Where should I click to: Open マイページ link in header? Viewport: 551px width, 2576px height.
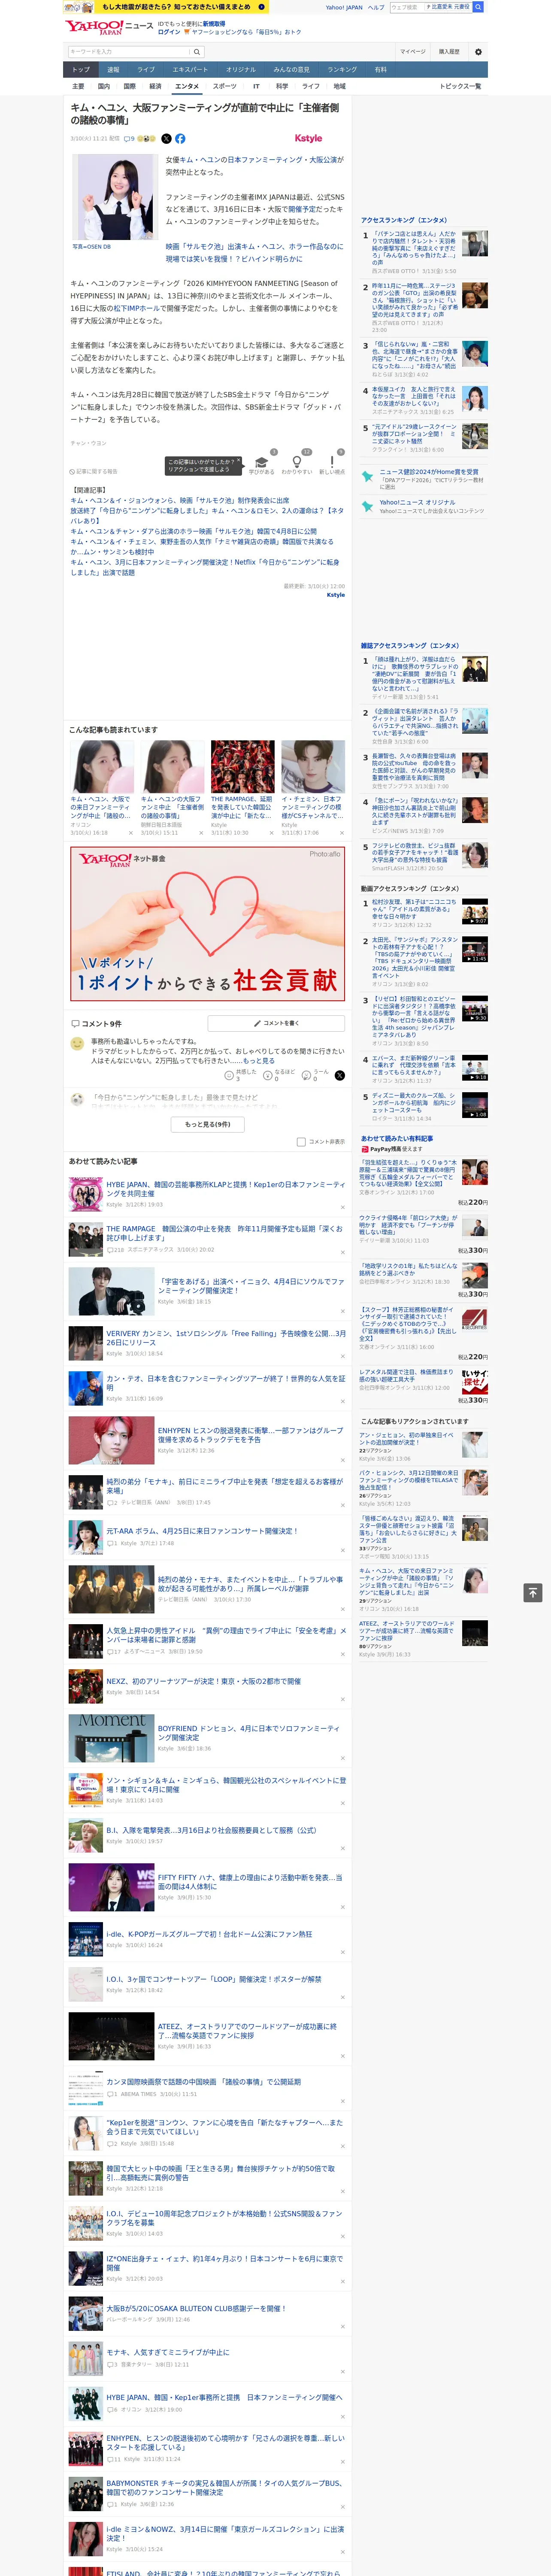click(x=412, y=52)
